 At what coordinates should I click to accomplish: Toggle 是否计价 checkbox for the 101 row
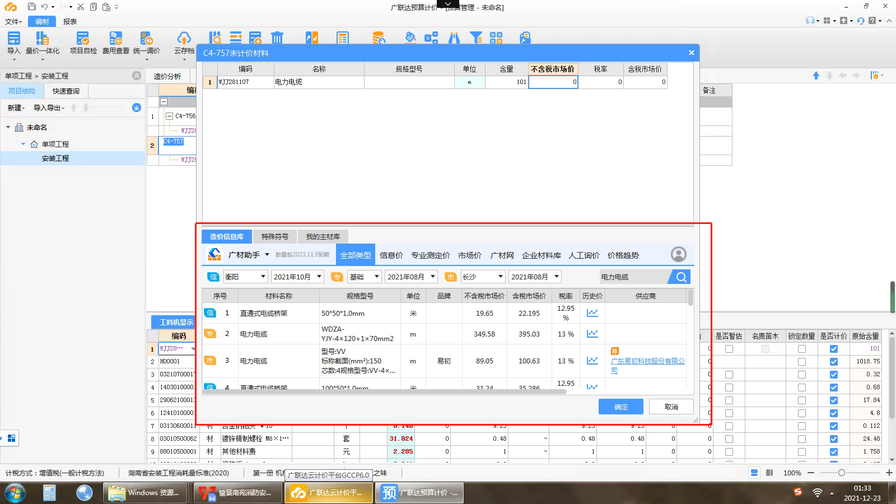click(x=833, y=349)
